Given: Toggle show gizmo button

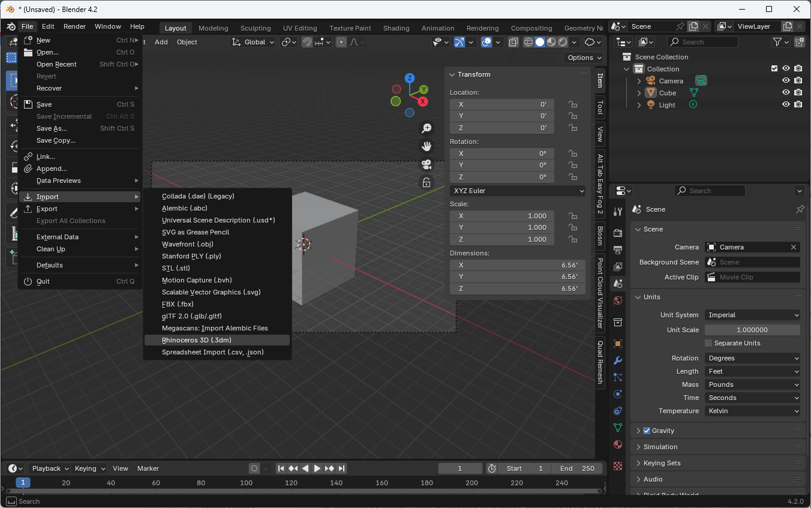Looking at the screenshot, I should point(459,42).
